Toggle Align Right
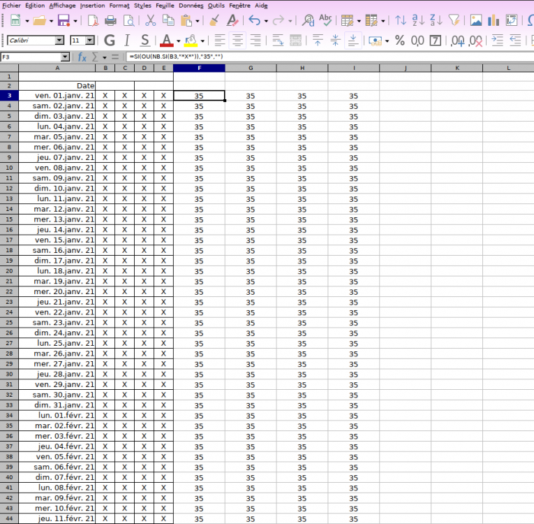Image resolution: width=534 pixels, height=524 pixels. (255, 41)
